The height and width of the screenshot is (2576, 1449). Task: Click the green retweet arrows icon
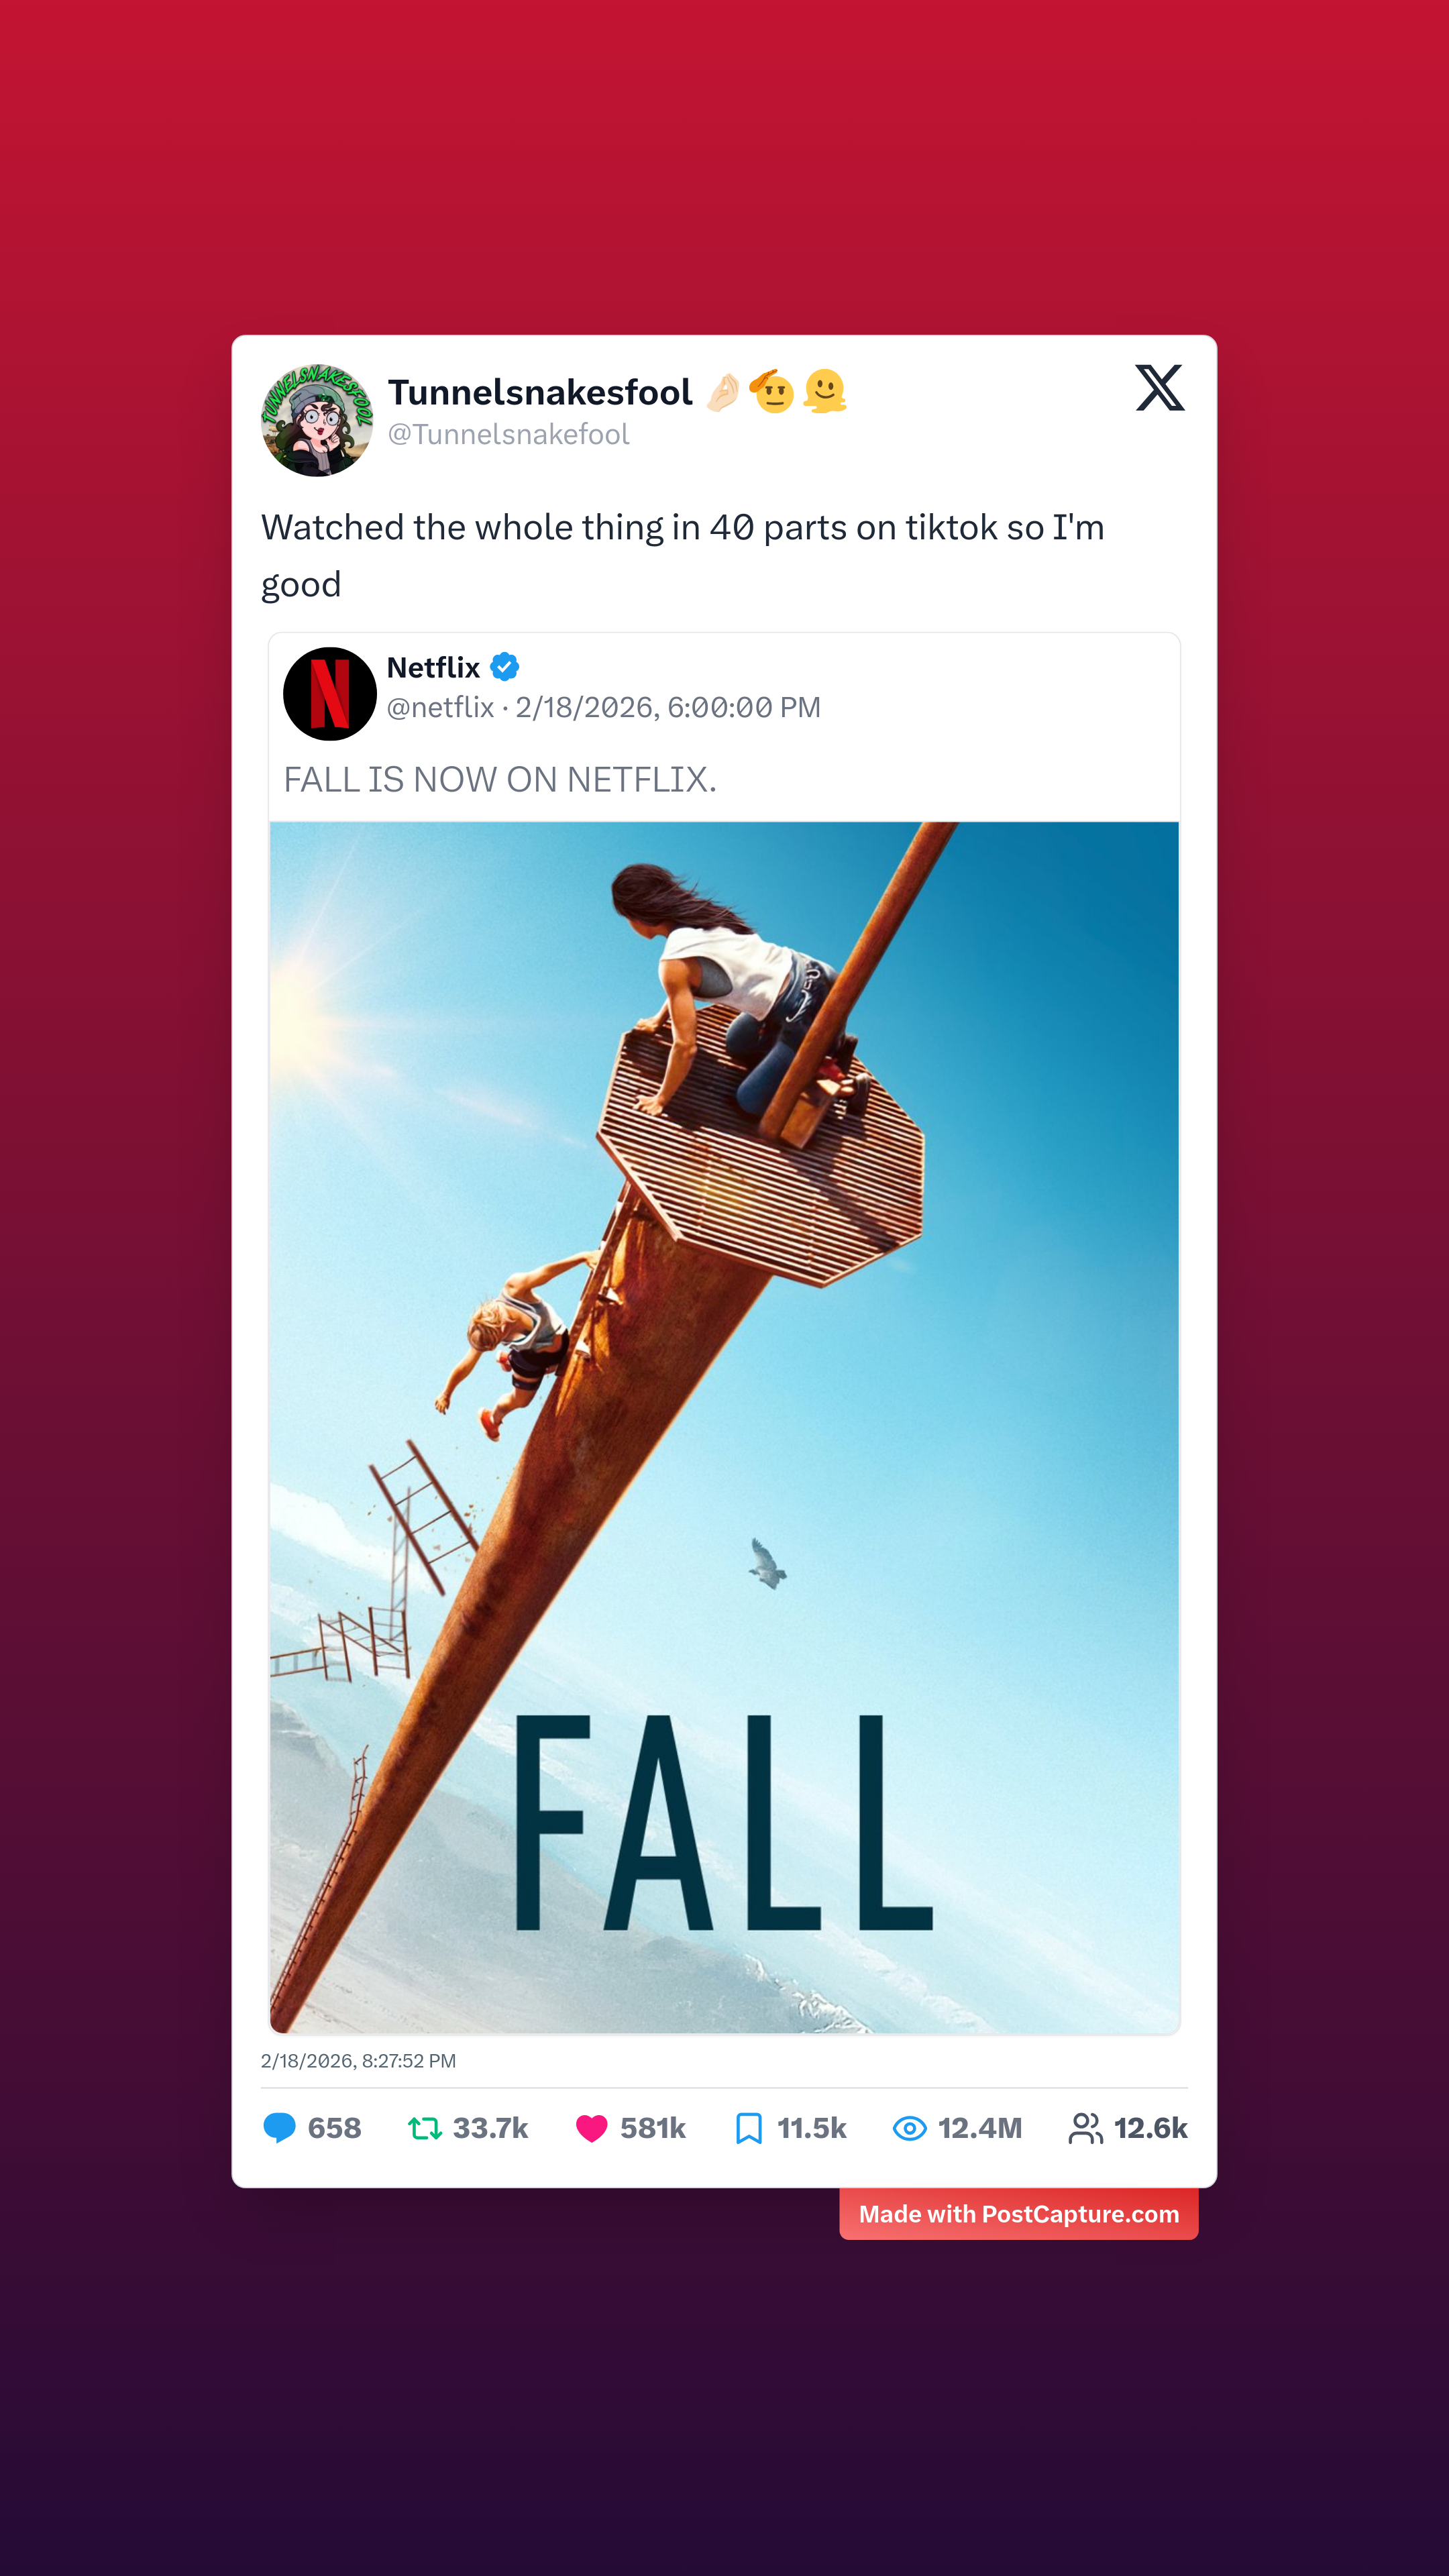click(x=425, y=2128)
